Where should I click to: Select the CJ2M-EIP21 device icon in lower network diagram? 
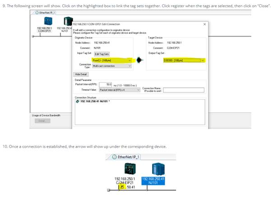tap(130, 168)
